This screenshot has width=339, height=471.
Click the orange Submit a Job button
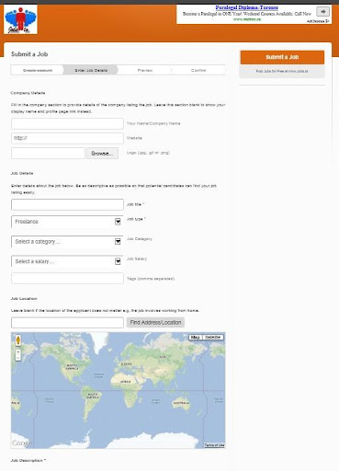click(x=282, y=57)
